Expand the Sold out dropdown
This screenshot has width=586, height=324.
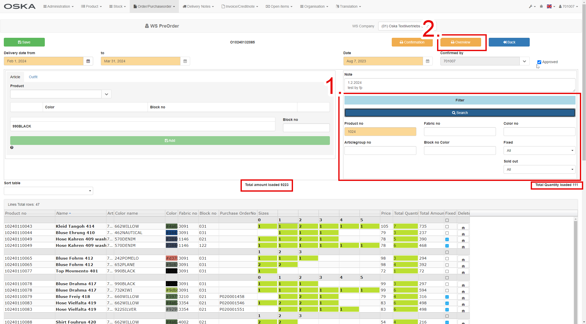click(539, 169)
